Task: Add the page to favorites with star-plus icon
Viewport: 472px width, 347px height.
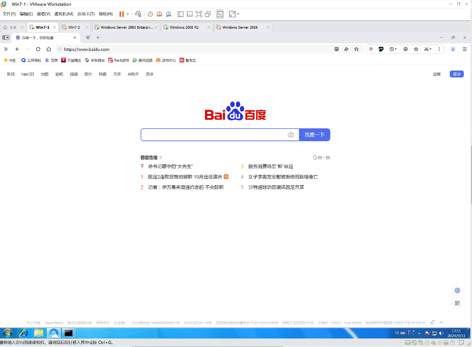Action: pos(356,49)
